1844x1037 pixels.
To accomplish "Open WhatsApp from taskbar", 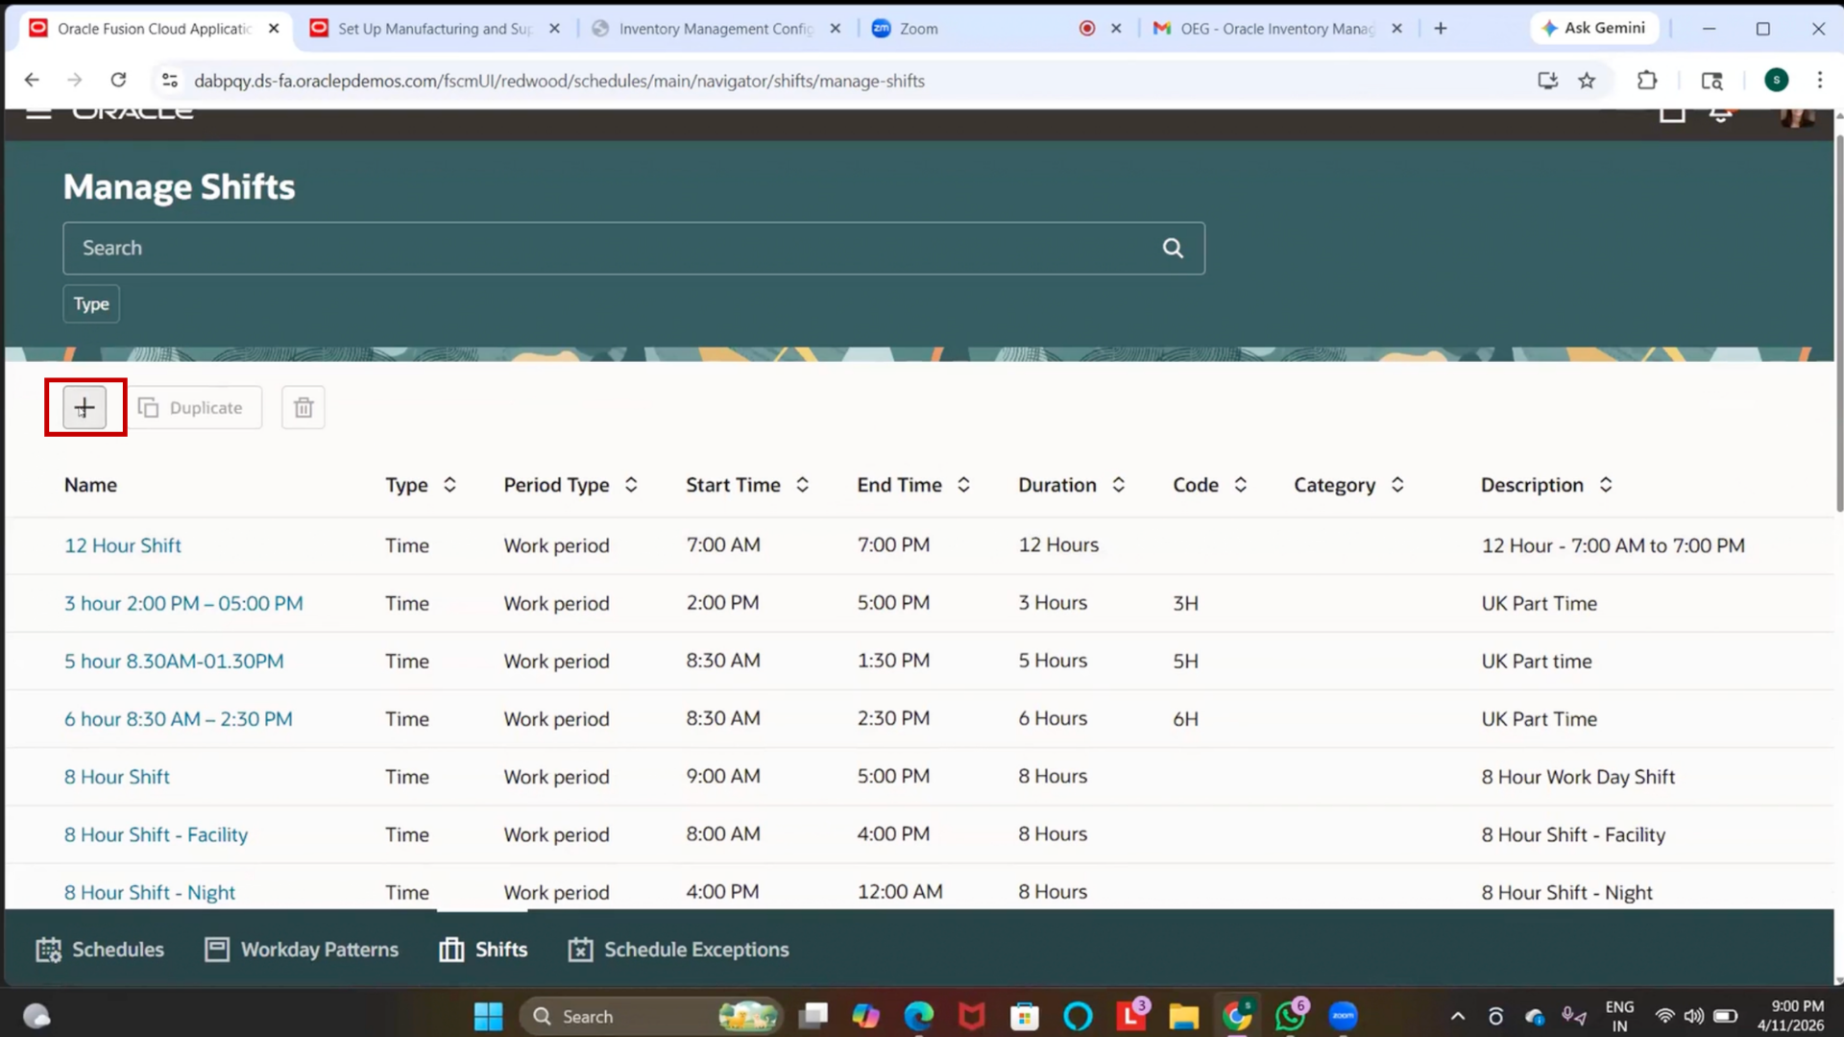I will 1291,1016.
